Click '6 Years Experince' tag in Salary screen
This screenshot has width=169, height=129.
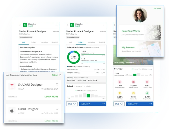point(73,37)
